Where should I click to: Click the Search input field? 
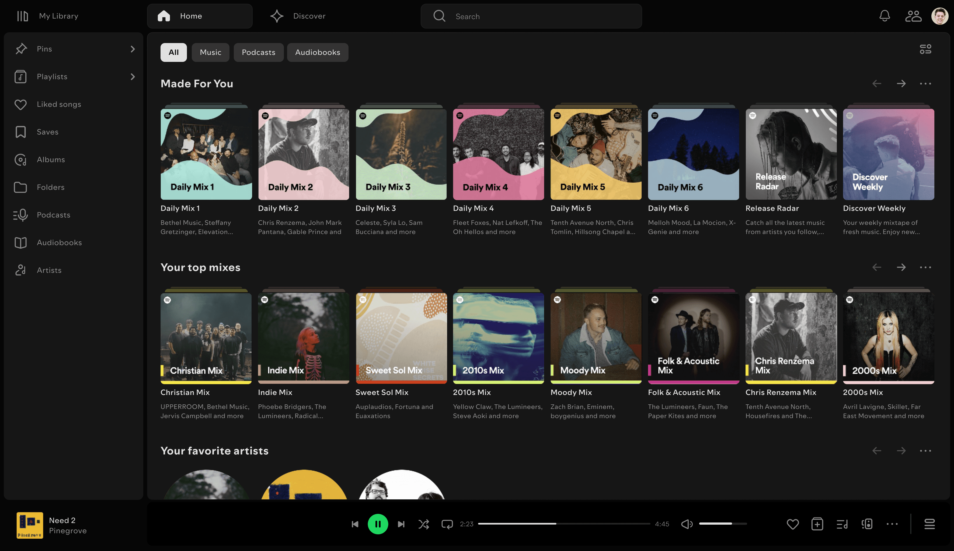[x=531, y=16]
